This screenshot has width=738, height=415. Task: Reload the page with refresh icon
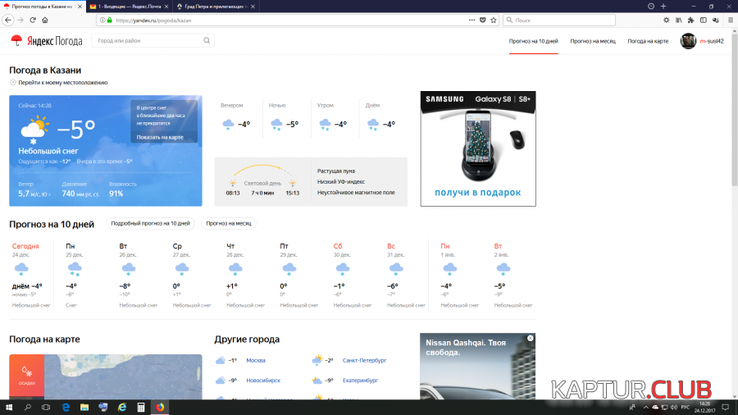(x=33, y=20)
